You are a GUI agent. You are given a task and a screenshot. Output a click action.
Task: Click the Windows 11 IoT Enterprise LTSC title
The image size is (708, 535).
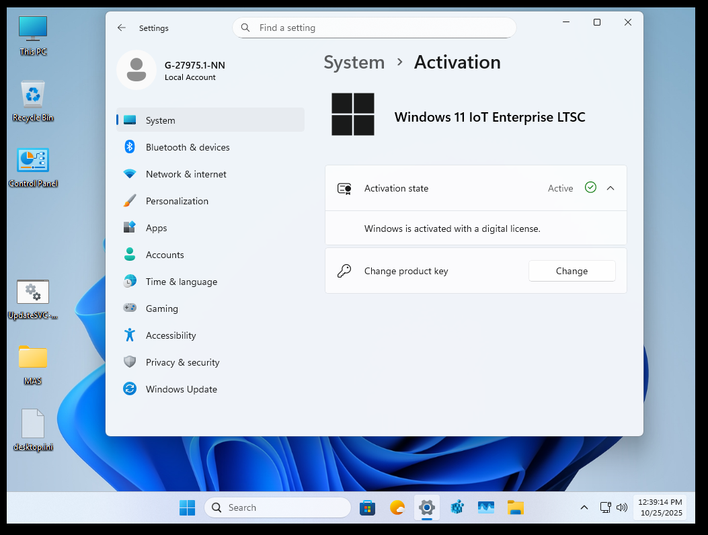click(489, 117)
